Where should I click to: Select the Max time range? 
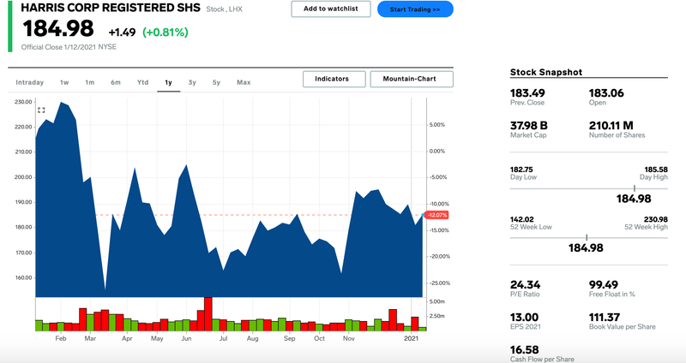(x=244, y=82)
